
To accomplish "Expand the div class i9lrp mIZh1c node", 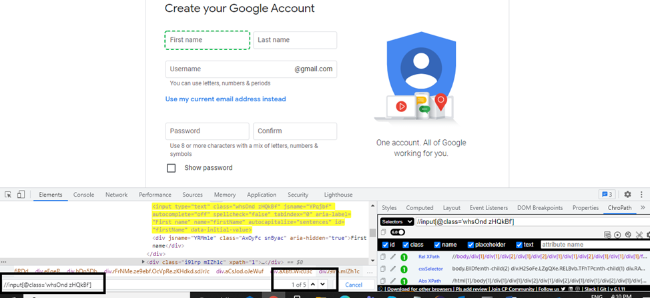I will point(143,262).
